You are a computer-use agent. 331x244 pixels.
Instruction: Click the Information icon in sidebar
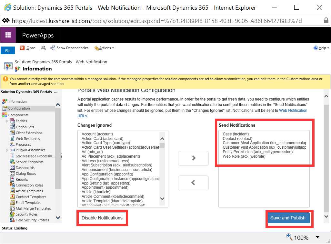click(5, 101)
